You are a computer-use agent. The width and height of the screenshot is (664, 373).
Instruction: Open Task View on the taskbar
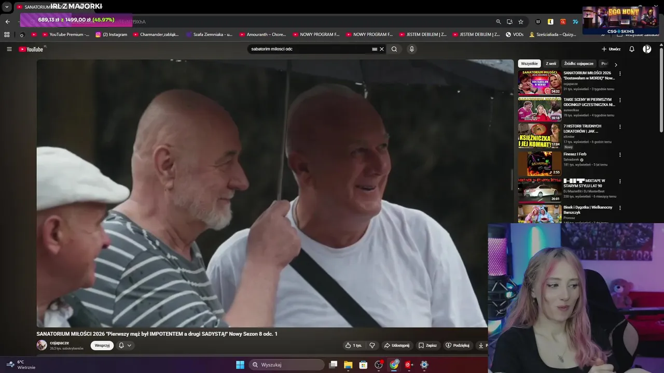[334, 365]
